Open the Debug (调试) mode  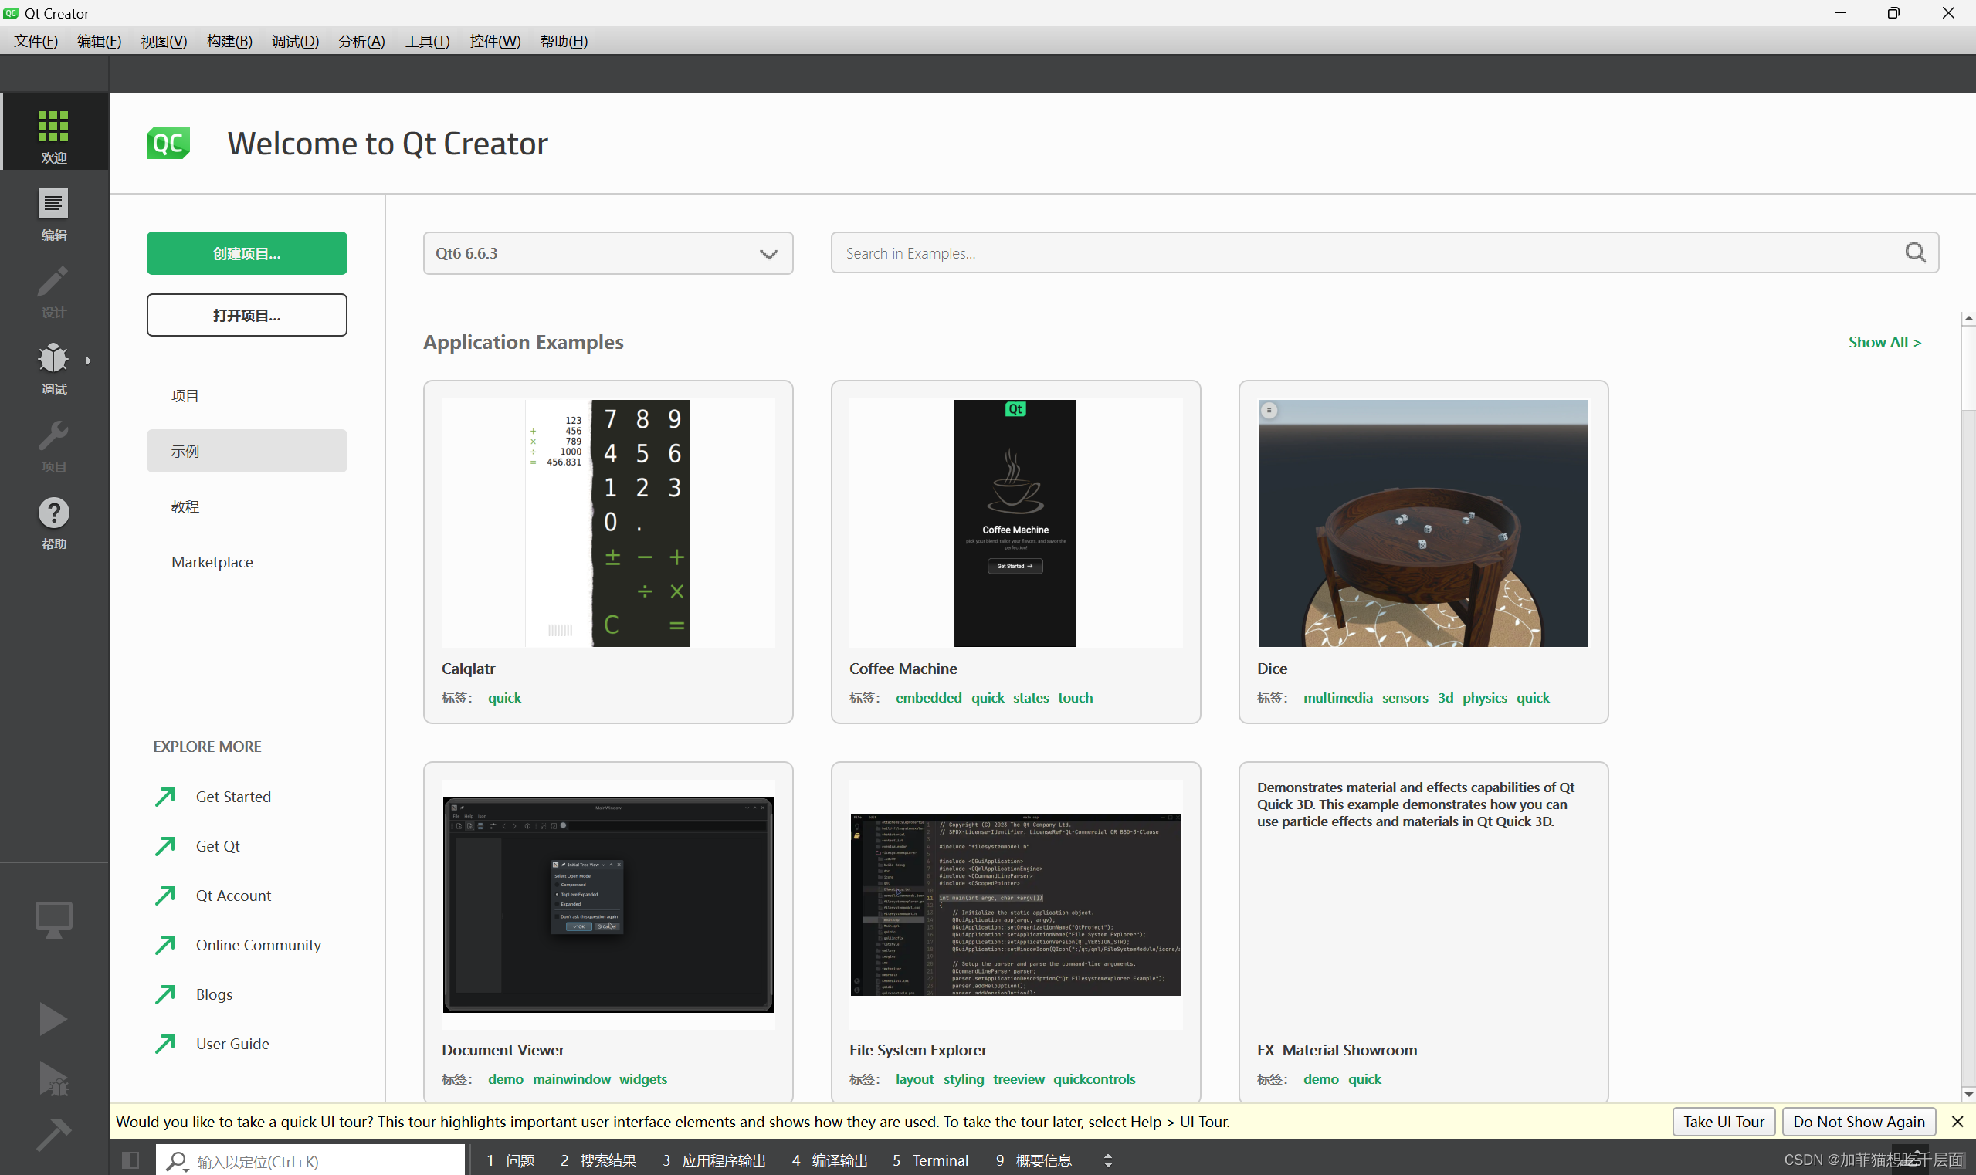point(54,368)
